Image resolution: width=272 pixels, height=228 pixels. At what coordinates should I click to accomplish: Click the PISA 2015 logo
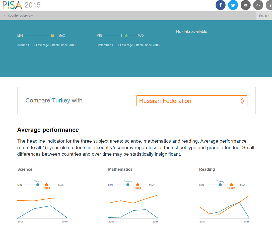pos(21,5)
